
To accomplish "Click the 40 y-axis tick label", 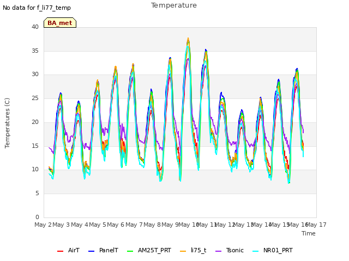I will pyautogui.click(x=35, y=27).
